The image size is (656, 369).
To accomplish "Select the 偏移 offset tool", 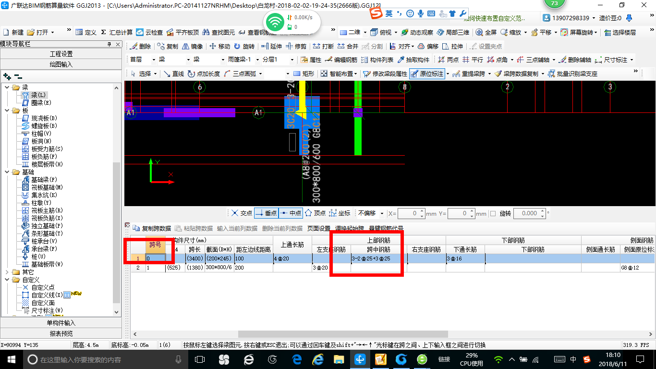I will coord(428,46).
